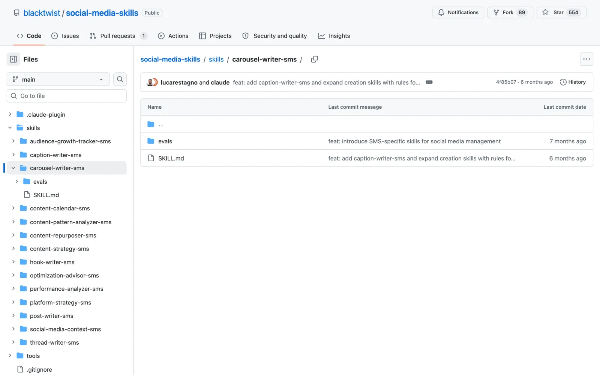Open commit History link
The height and width of the screenshot is (375, 600).
[x=573, y=82]
